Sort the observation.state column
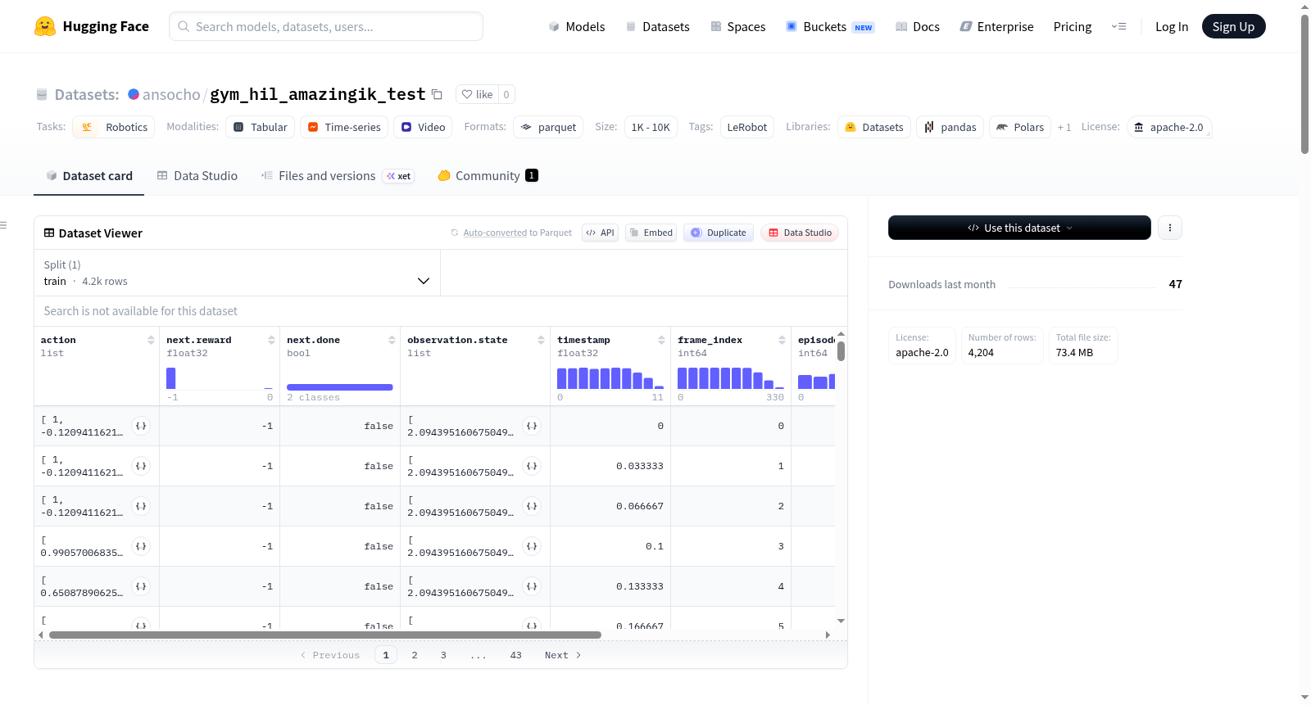Viewport: 1311px width, 705px height. pyautogui.click(x=541, y=340)
